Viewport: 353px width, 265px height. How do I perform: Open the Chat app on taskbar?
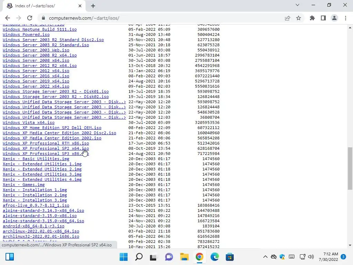click(x=169, y=257)
